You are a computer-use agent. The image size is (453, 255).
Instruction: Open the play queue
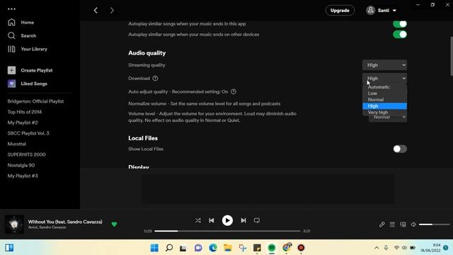tap(392, 225)
